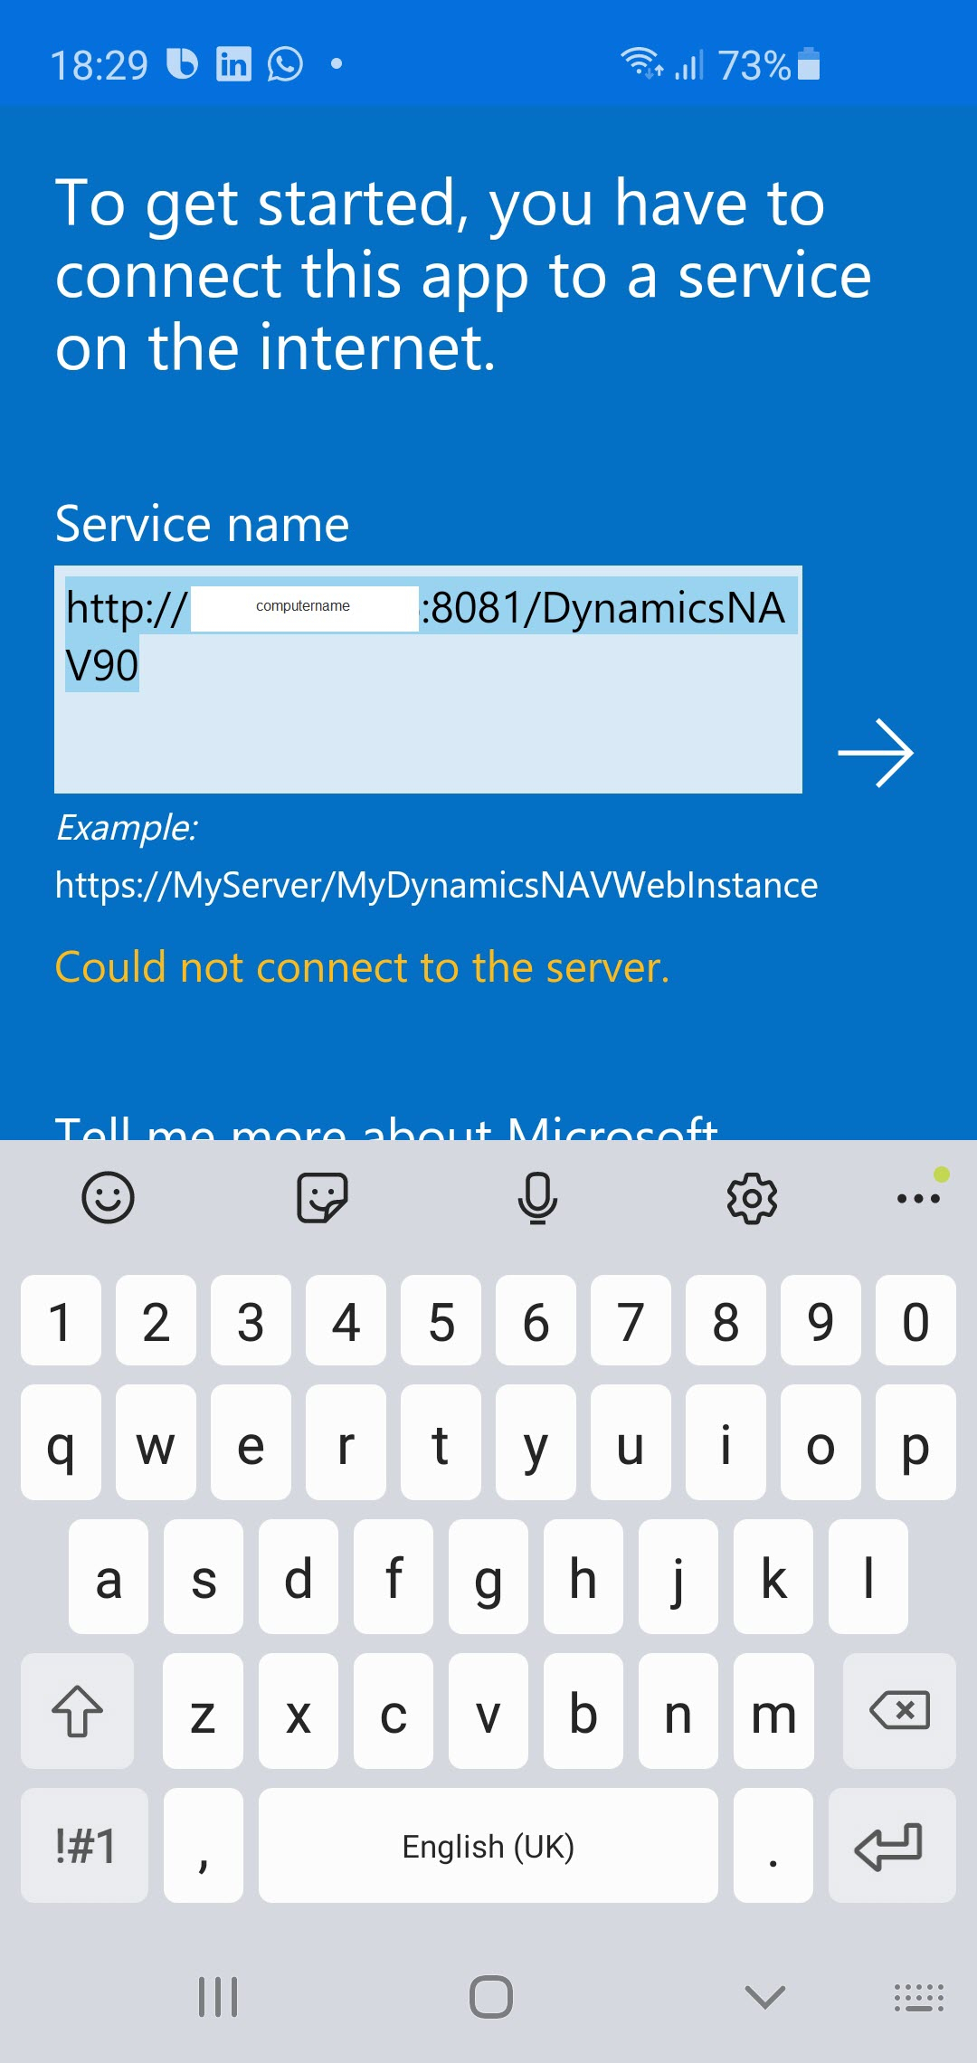This screenshot has width=977, height=2063.
Task: Tap the letter t key
Action: (x=441, y=1442)
